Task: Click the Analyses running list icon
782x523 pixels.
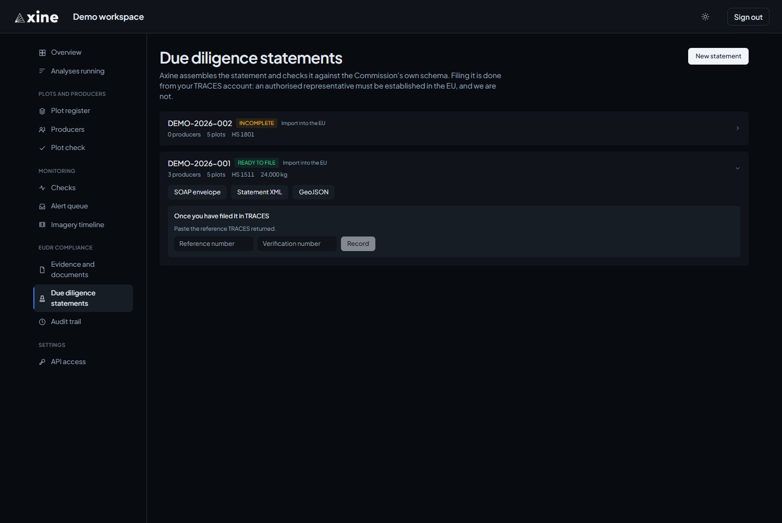Action: (x=42, y=71)
